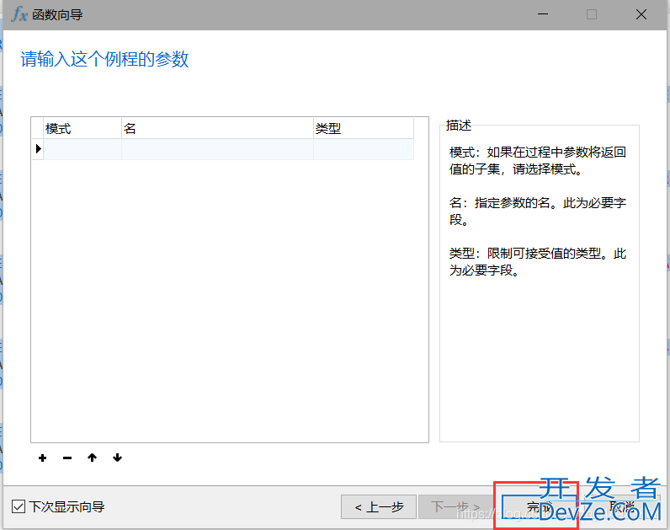670x530 pixels.
Task: Select the 名 column header
Action: coord(217,128)
